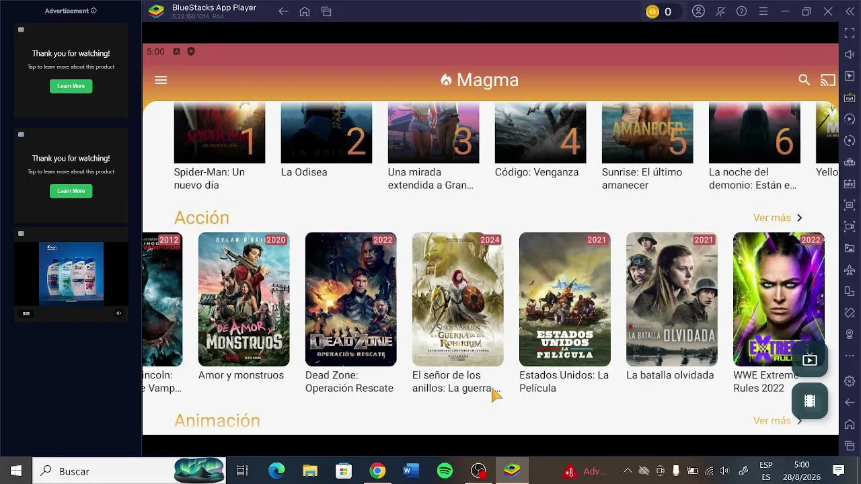Open WWE Extreme Rules 2022 poster
The image size is (861, 484).
click(778, 299)
